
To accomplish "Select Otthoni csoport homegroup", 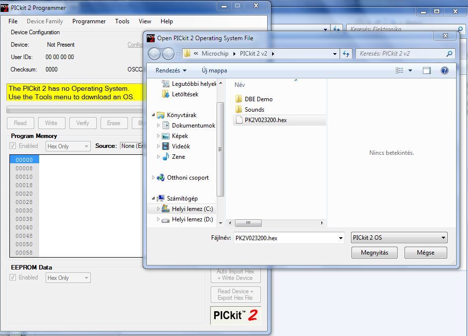I will pyautogui.click(x=182, y=178).
